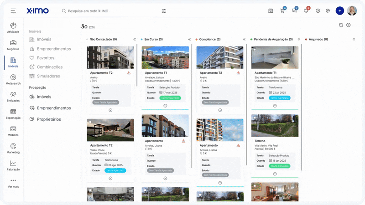The height and width of the screenshot is (205, 365).
Task: Tick checkbox on Alvalade Apartamento T1 card
Action: tap(145, 49)
